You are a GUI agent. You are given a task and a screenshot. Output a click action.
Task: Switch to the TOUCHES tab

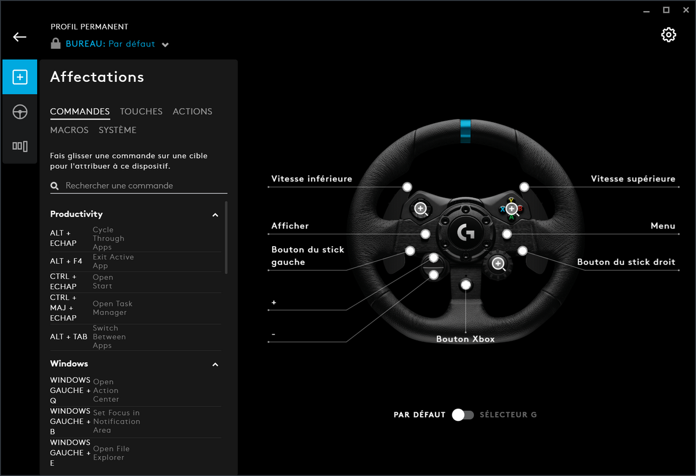(141, 111)
